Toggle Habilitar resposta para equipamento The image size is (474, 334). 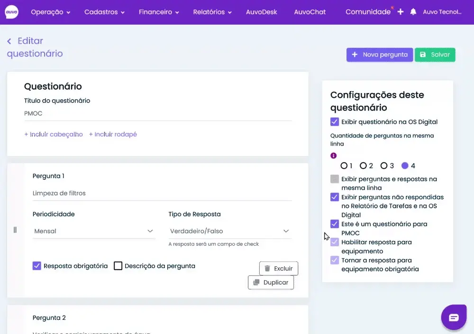point(334,242)
